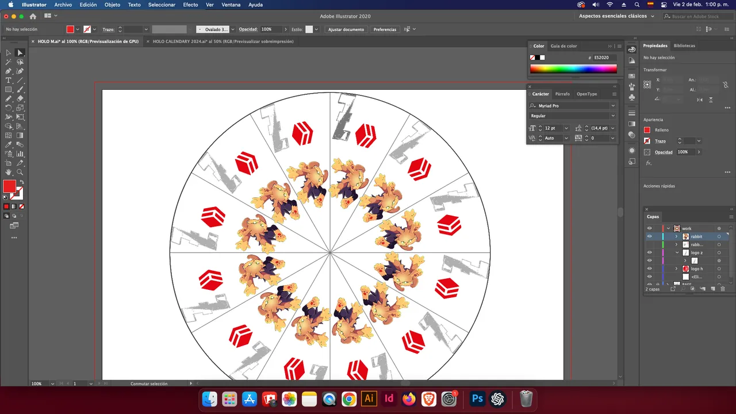Switch to Párrafo tab

point(562,94)
